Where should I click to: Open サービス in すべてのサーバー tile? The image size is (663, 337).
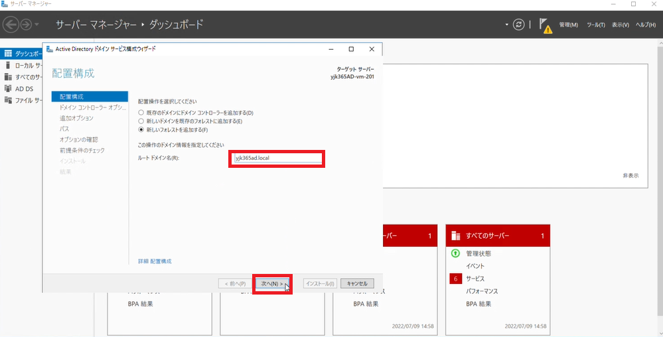pyautogui.click(x=475, y=279)
